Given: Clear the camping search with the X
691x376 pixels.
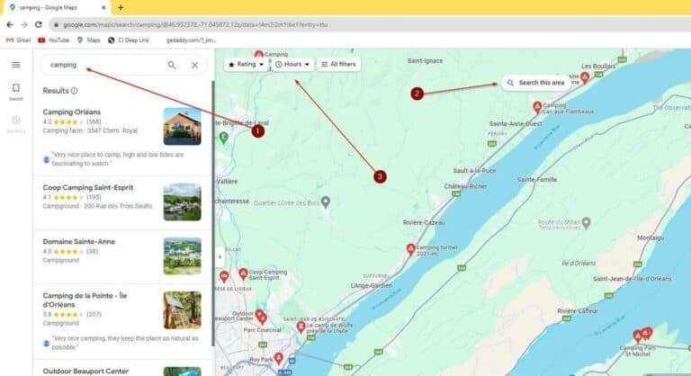Looking at the screenshot, I should click(194, 65).
